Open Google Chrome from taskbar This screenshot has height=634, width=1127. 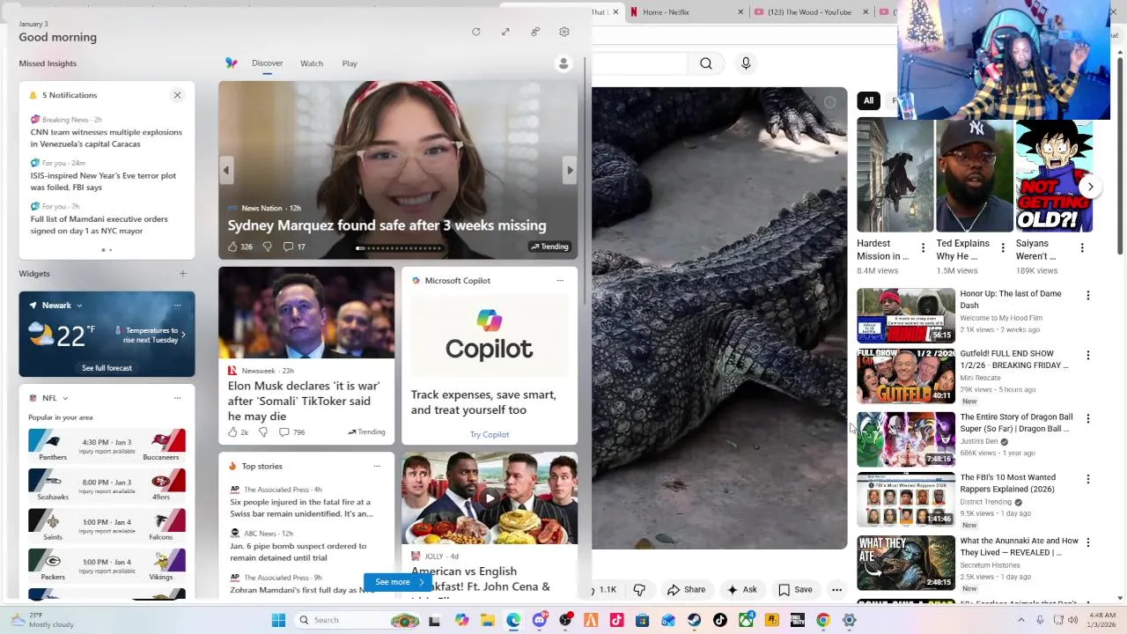click(823, 620)
